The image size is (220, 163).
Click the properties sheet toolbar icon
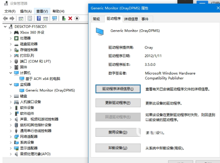[x=30, y=19]
